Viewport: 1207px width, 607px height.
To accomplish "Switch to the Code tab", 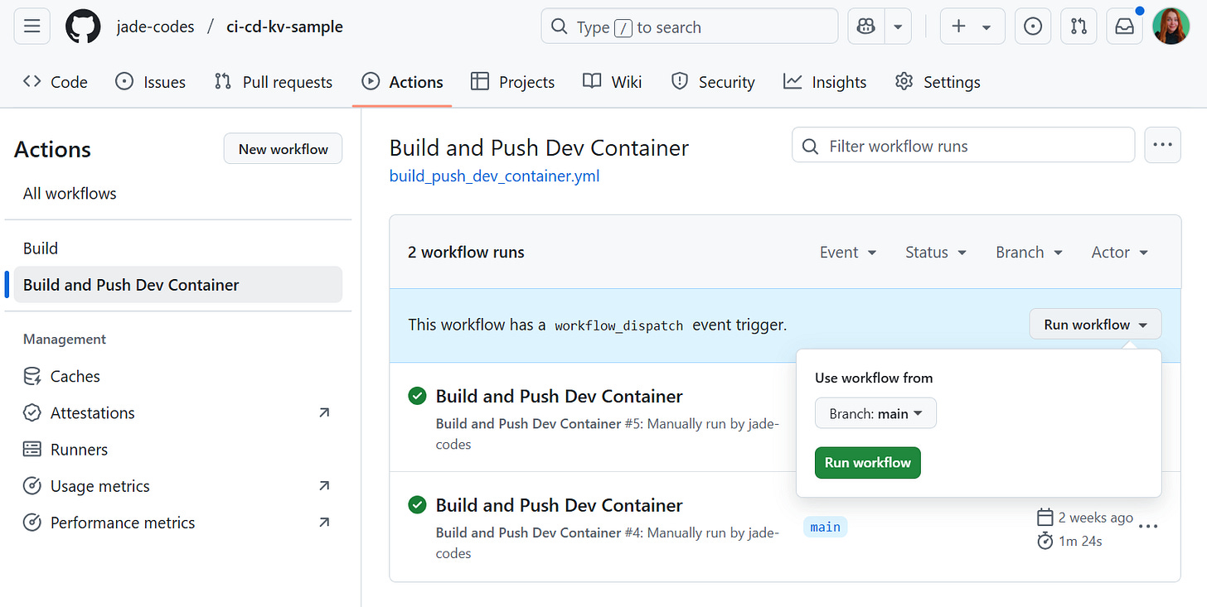I will click(x=56, y=82).
